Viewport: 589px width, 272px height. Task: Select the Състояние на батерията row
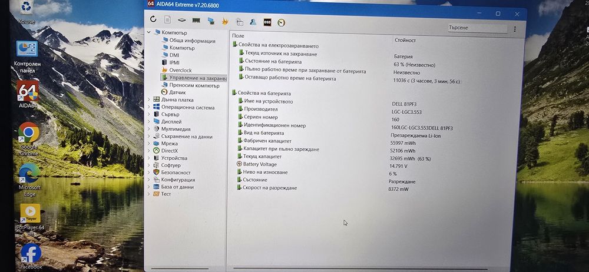[x=273, y=62]
